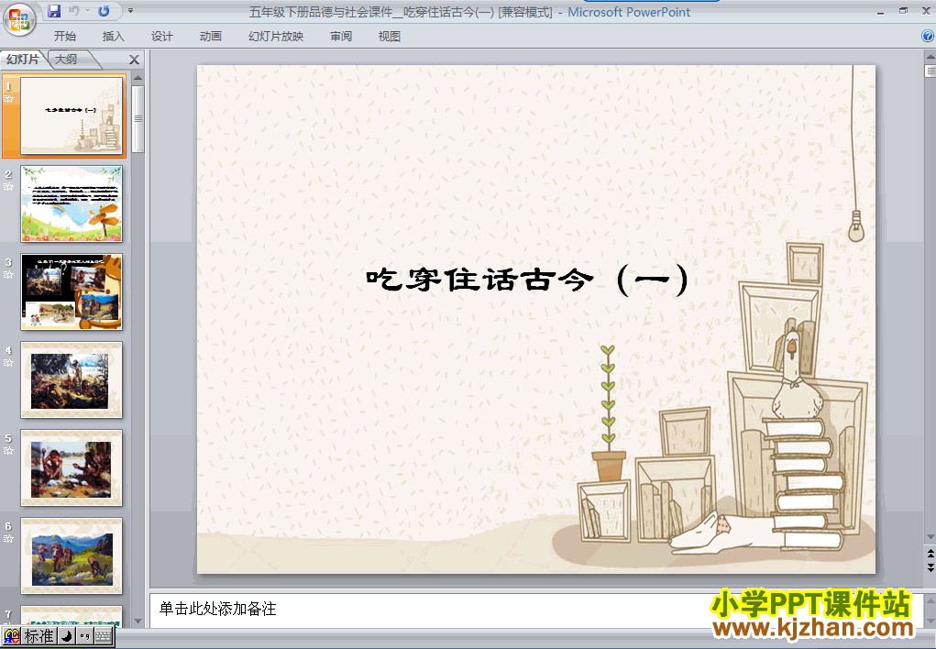Toggle IME half/full-width moon icon
This screenshot has width=936, height=649.
67,636
